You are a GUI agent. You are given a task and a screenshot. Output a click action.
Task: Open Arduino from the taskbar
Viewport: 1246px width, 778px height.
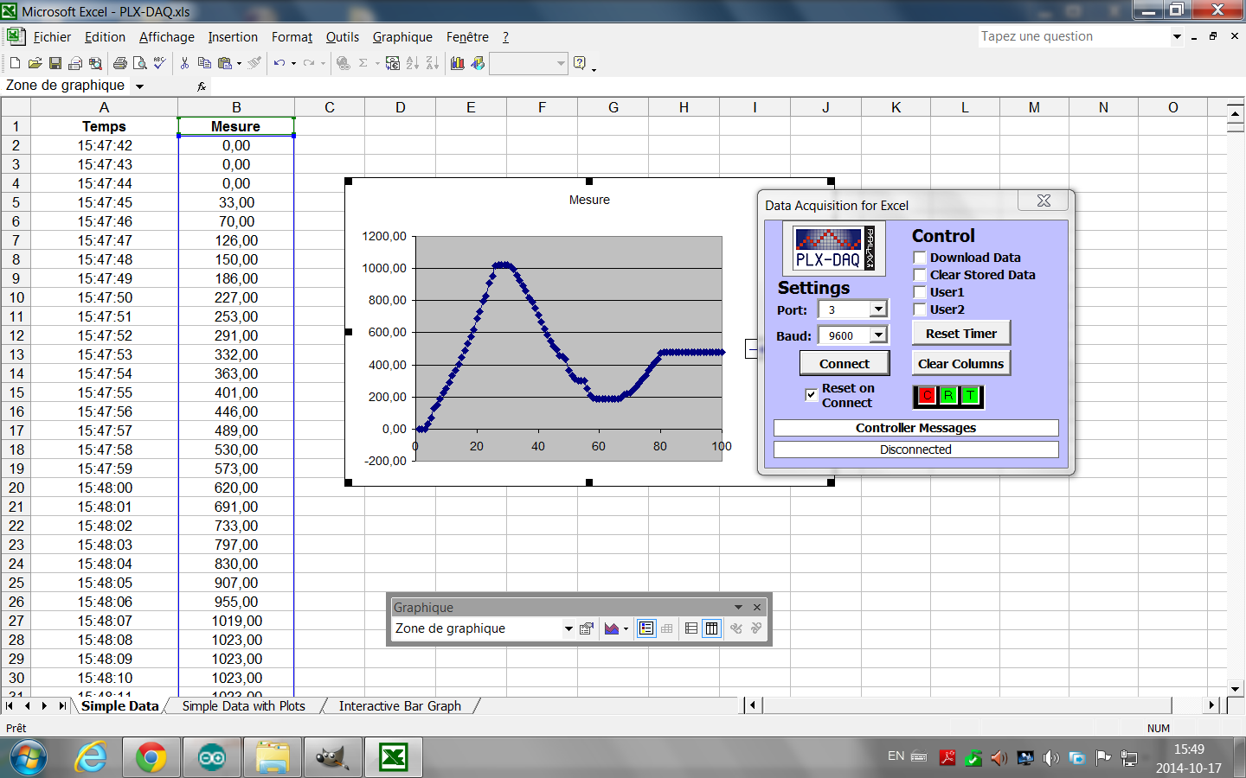212,758
